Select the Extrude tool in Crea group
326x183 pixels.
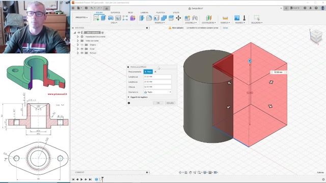(x=103, y=18)
